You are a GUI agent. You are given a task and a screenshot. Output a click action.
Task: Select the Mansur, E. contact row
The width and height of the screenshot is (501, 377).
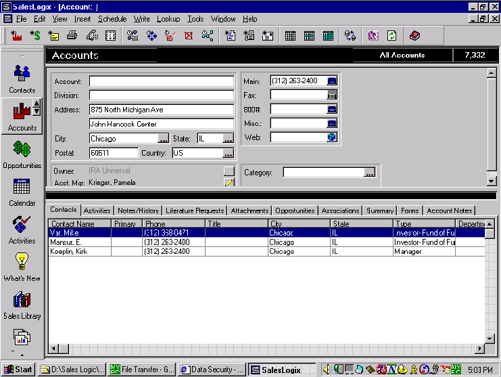click(x=267, y=242)
